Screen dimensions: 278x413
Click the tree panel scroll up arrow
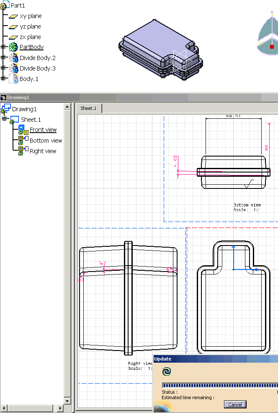coord(67,107)
